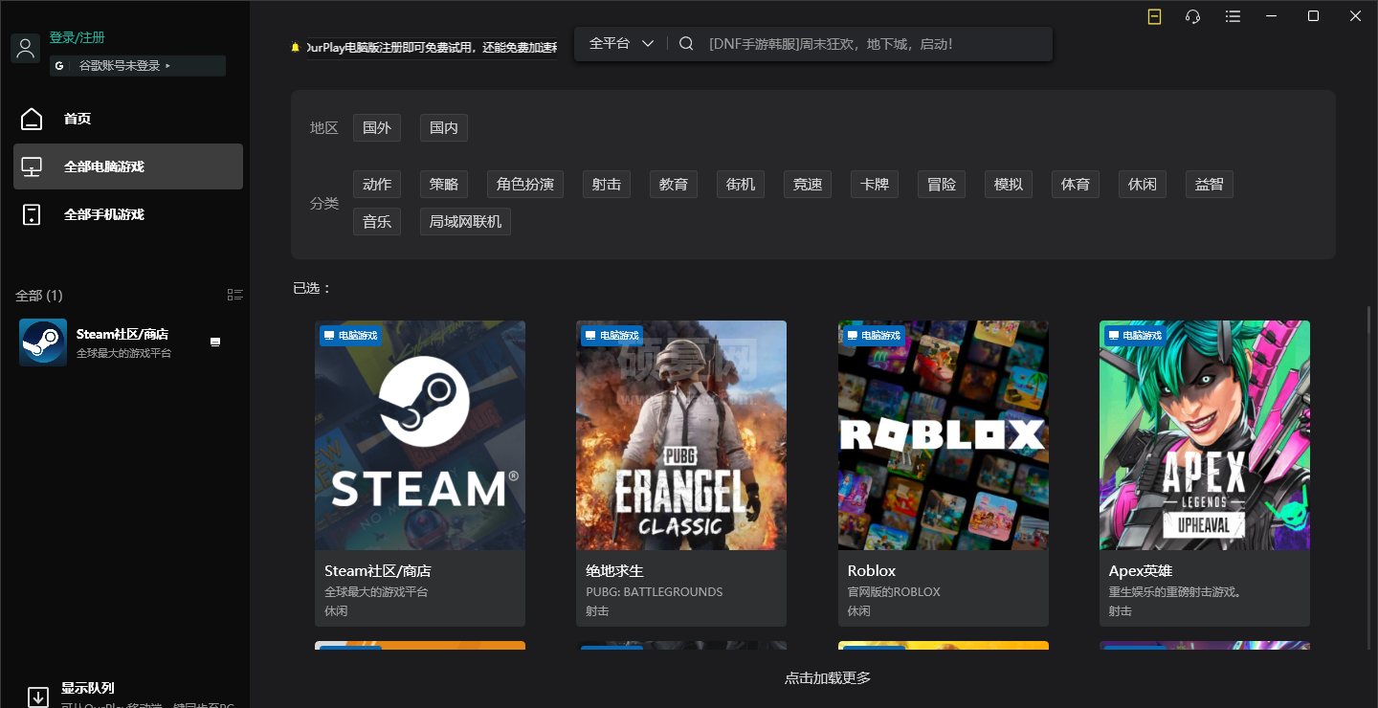Click the yellow member card icon in title bar
Viewport: 1378px width, 708px height.
coord(1155,16)
